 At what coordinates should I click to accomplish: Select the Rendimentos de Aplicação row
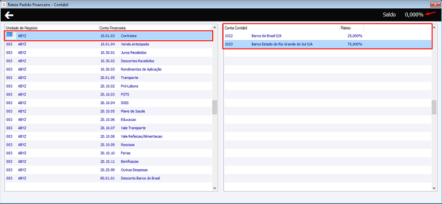(x=108, y=69)
